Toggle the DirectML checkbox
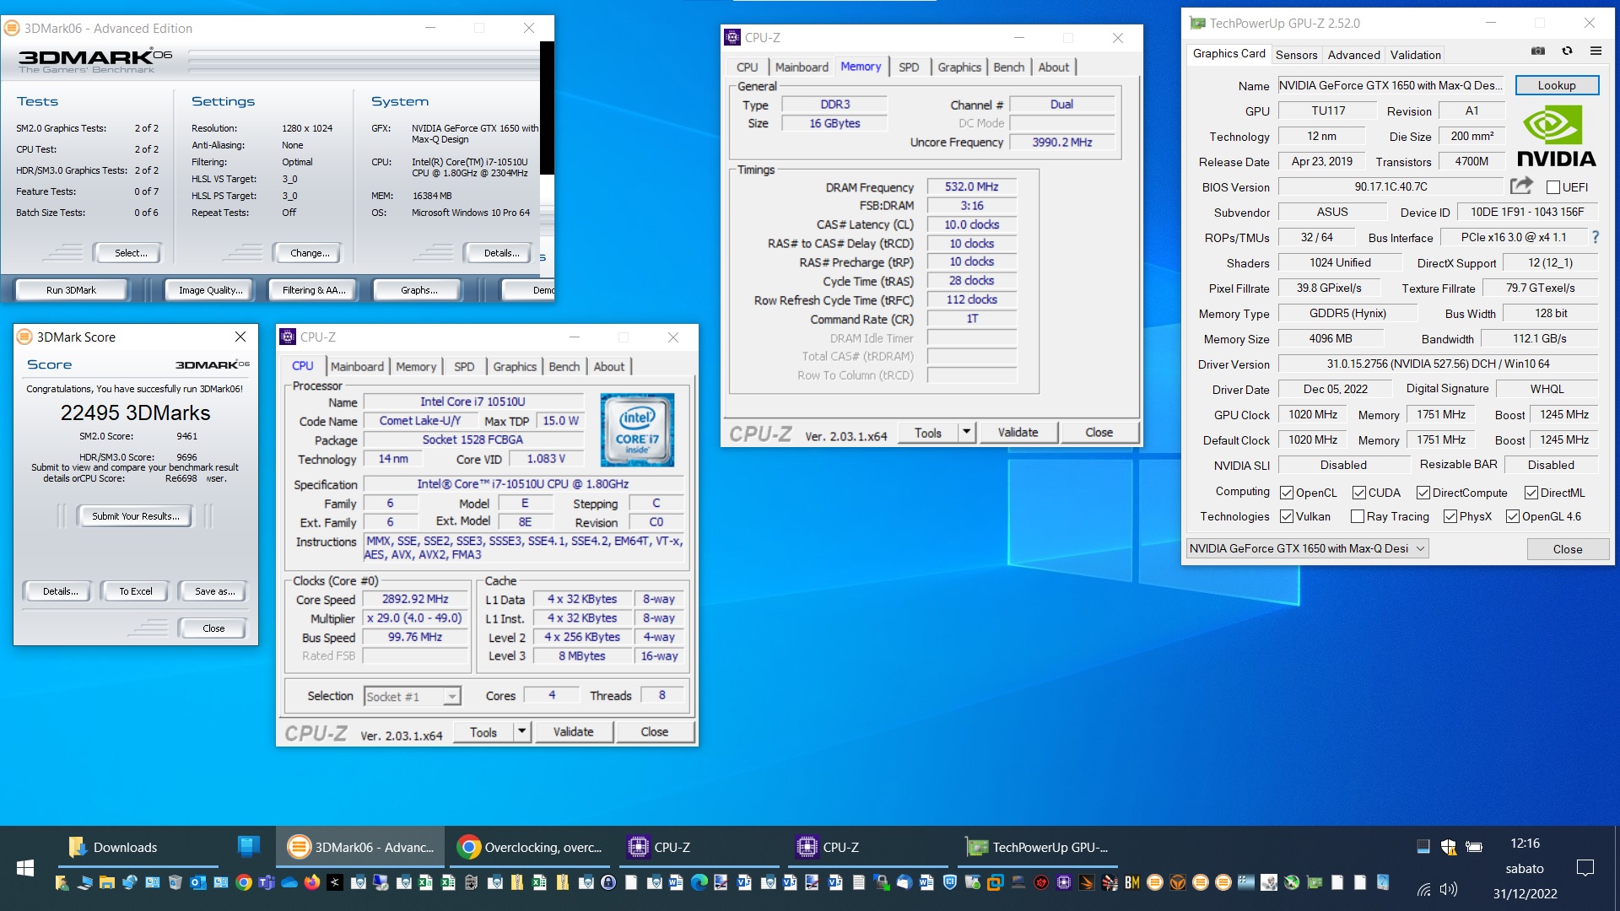The width and height of the screenshot is (1620, 911). tap(1531, 493)
